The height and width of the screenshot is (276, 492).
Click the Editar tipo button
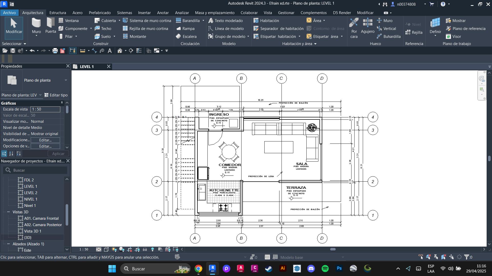click(56, 95)
